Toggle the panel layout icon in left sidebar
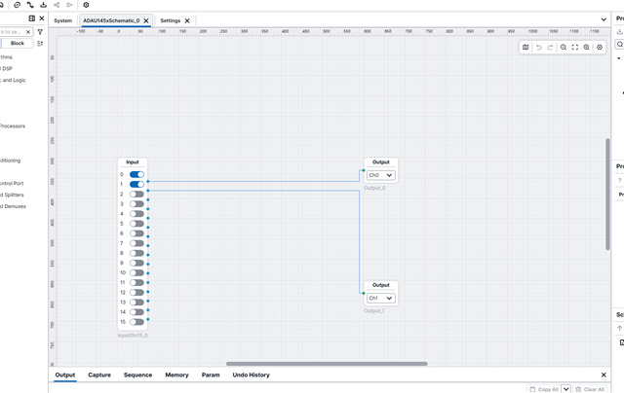Viewport: 624px width, 393px height. pyautogui.click(x=32, y=18)
